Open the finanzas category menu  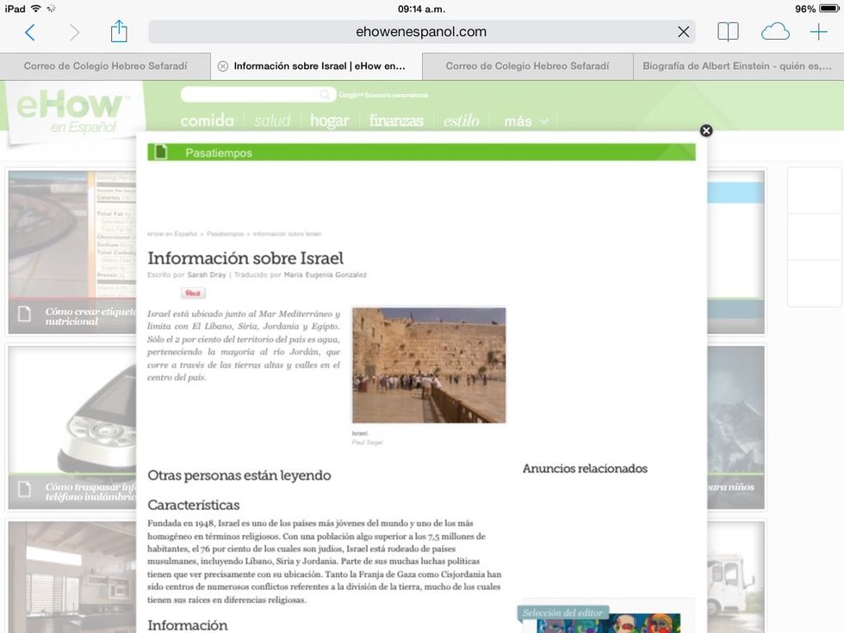coord(396,121)
